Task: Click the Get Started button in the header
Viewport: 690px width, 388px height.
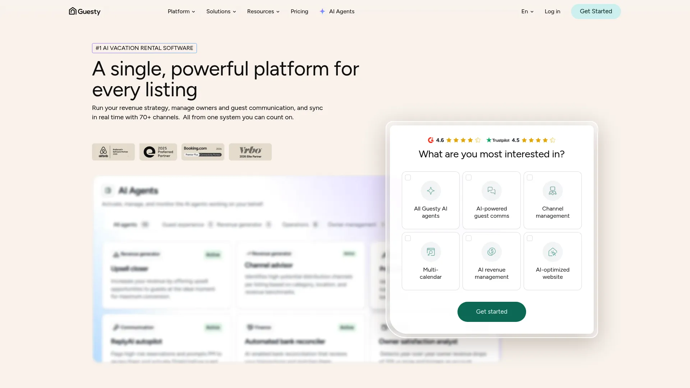Action: click(596, 11)
